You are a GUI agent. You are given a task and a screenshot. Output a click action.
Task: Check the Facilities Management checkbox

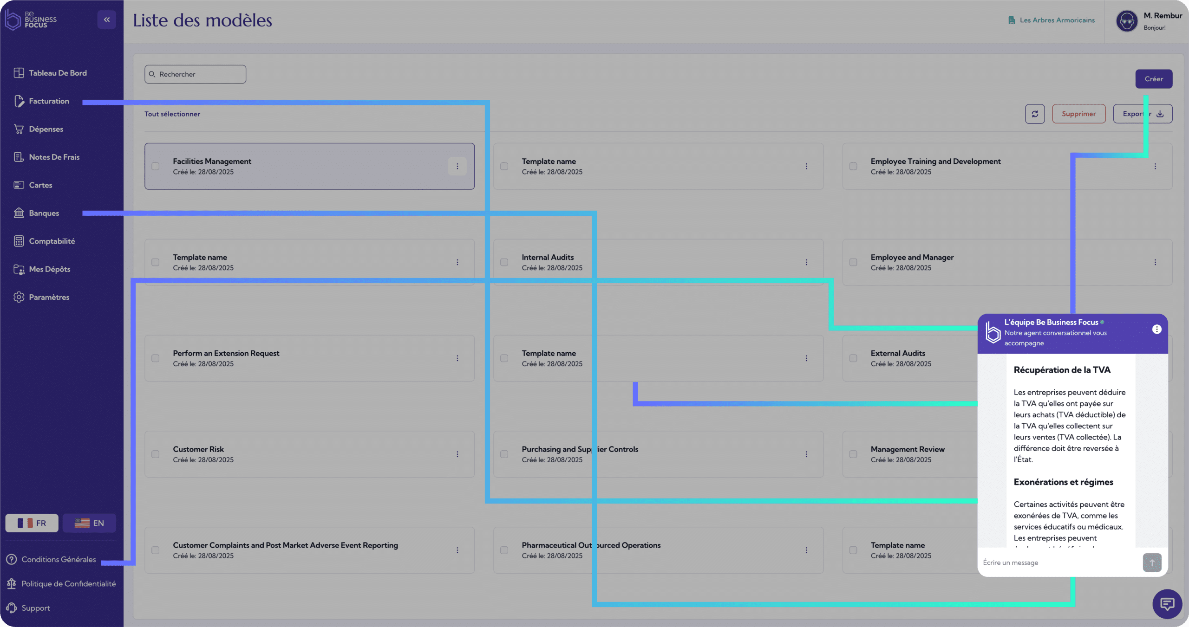coord(156,166)
